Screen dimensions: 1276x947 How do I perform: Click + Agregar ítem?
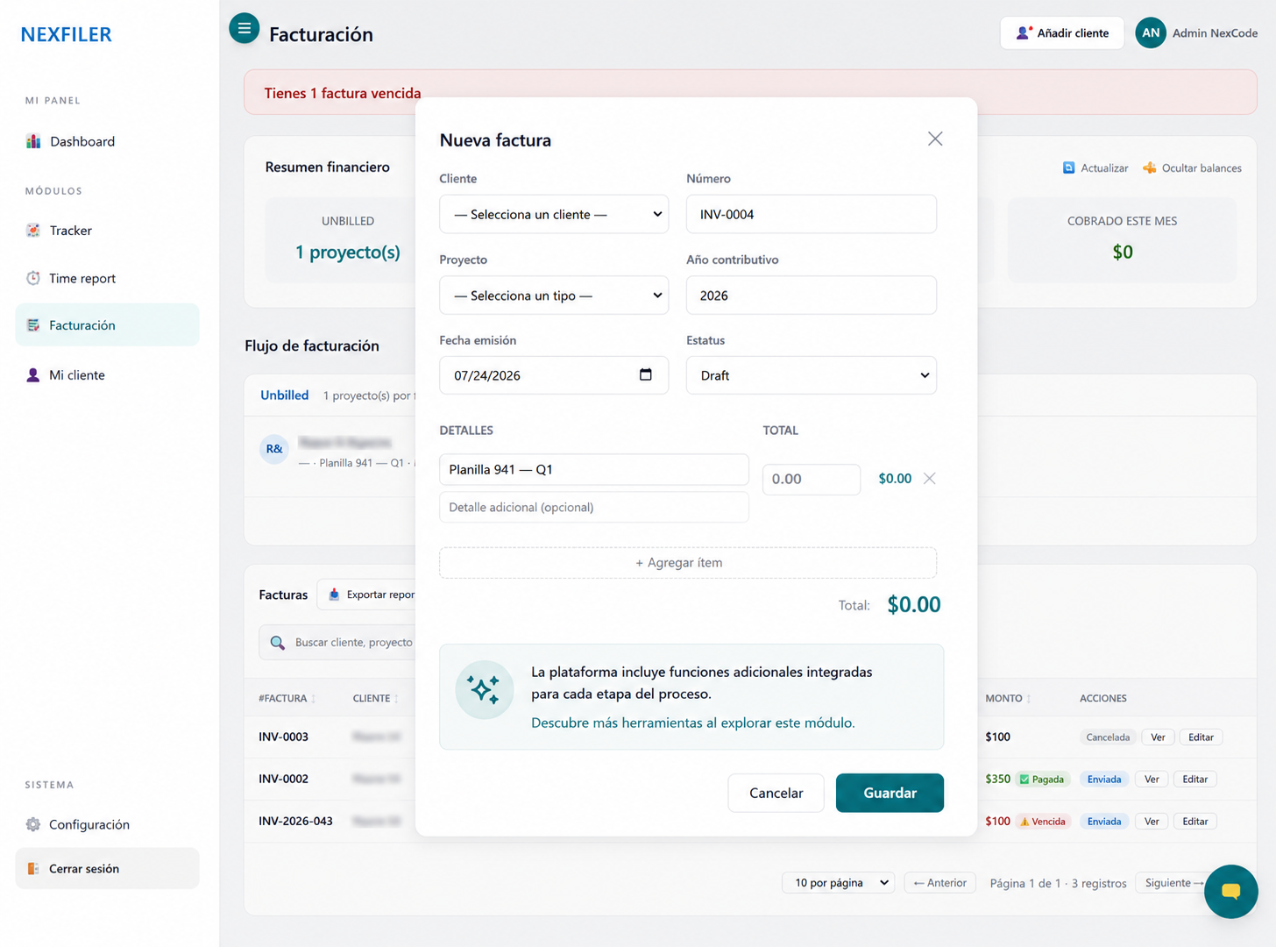click(x=688, y=563)
